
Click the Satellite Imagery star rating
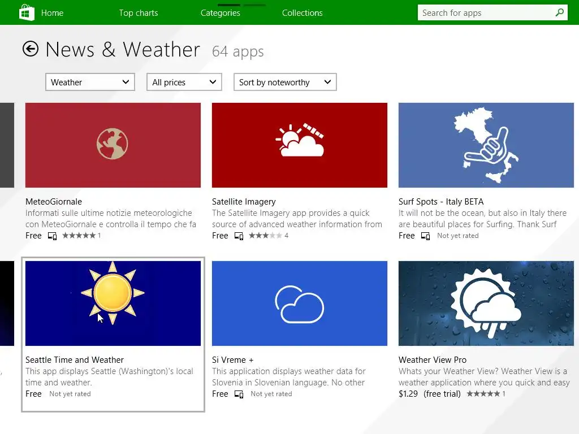(x=266, y=236)
